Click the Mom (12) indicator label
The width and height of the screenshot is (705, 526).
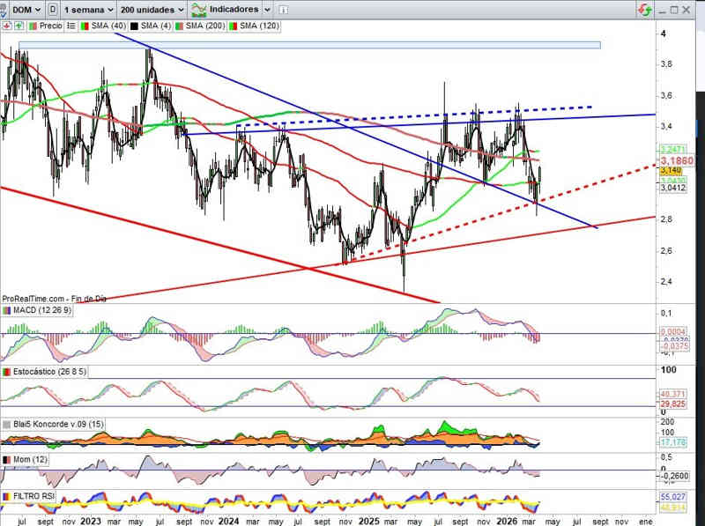(x=31, y=460)
